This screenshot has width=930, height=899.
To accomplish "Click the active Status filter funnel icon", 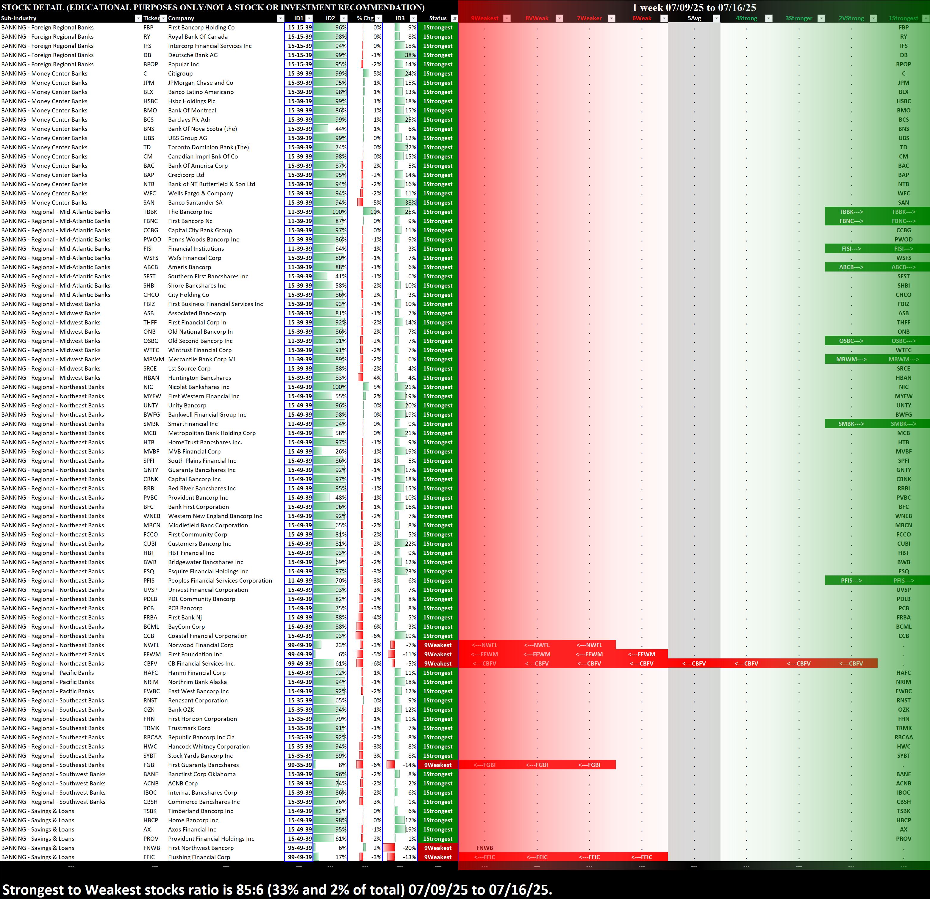I will point(454,18).
